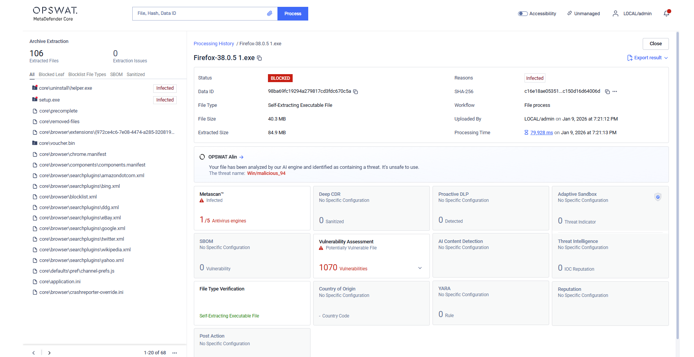This screenshot has width=694, height=357.
Task: Open pagination options ellipsis menu
Action: [174, 353]
